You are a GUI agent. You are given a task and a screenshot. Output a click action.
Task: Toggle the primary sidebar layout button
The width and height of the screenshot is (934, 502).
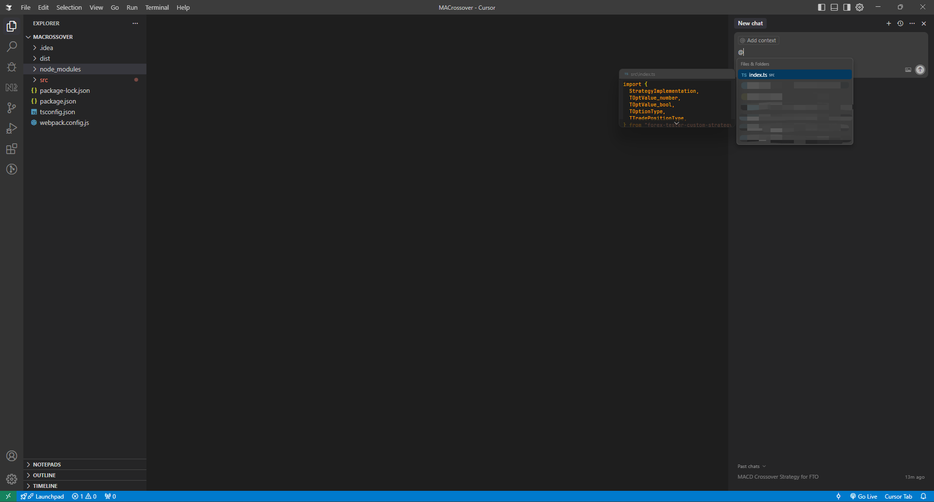point(822,7)
